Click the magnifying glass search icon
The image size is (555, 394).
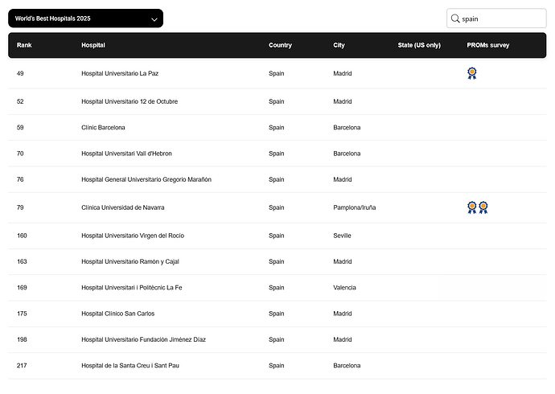point(455,18)
